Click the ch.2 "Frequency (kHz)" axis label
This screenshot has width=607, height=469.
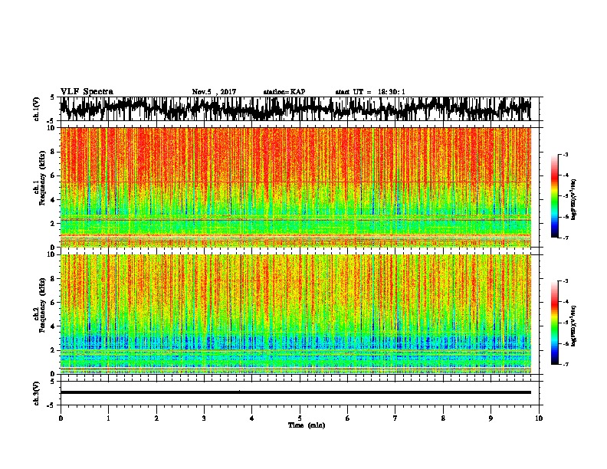(x=42, y=305)
